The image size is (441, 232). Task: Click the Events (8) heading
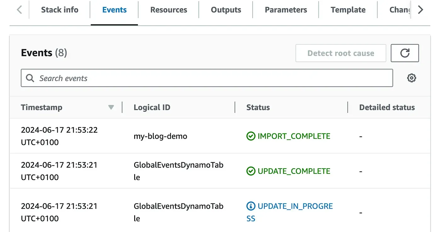[x=44, y=53]
